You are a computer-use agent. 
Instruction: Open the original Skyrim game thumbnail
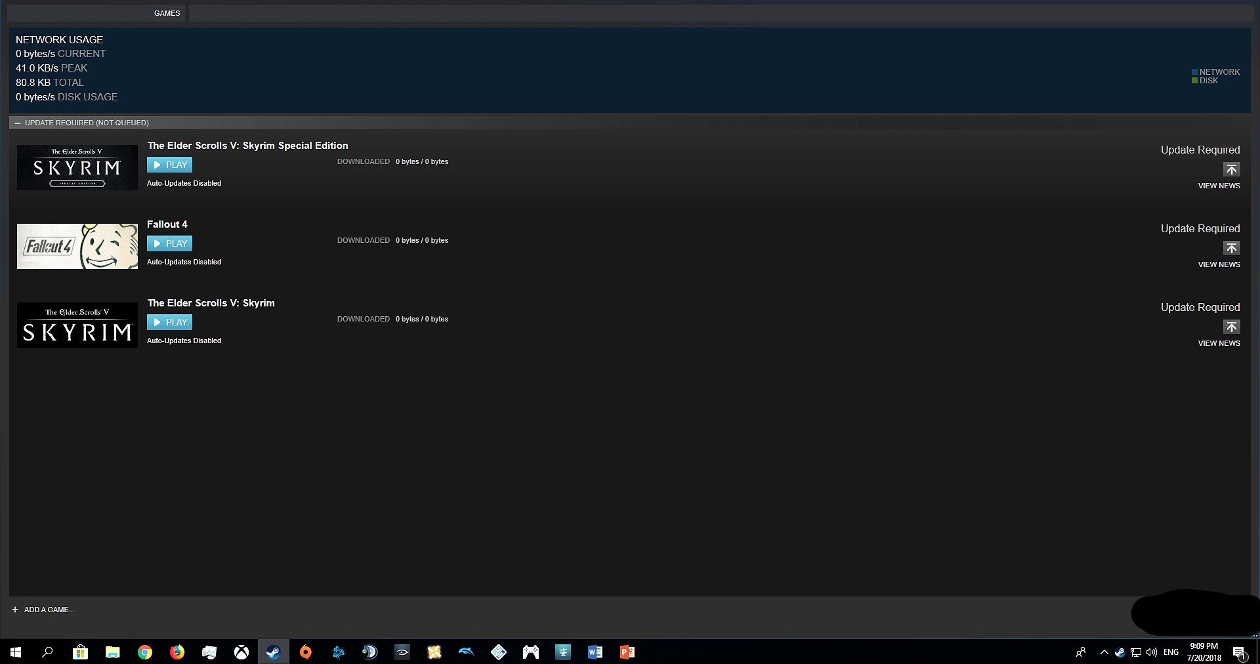[77, 325]
